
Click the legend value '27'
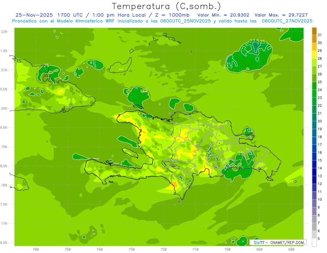[320, 66]
